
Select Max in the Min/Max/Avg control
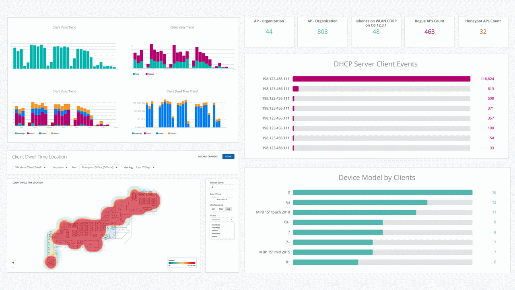pyautogui.click(x=221, y=209)
